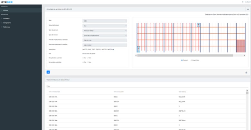The width and height of the screenshot is (251, 130).
Task: Click the Valeur attendue column header
Action: click(x=182, y=92)
